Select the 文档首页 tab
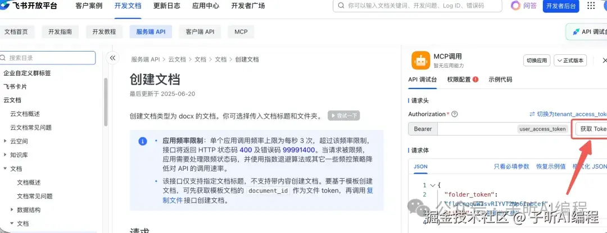607x233 pixels. (x=16, y=31)
